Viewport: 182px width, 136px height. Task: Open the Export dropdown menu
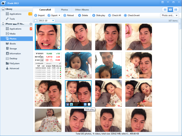(x=59, y=15)
